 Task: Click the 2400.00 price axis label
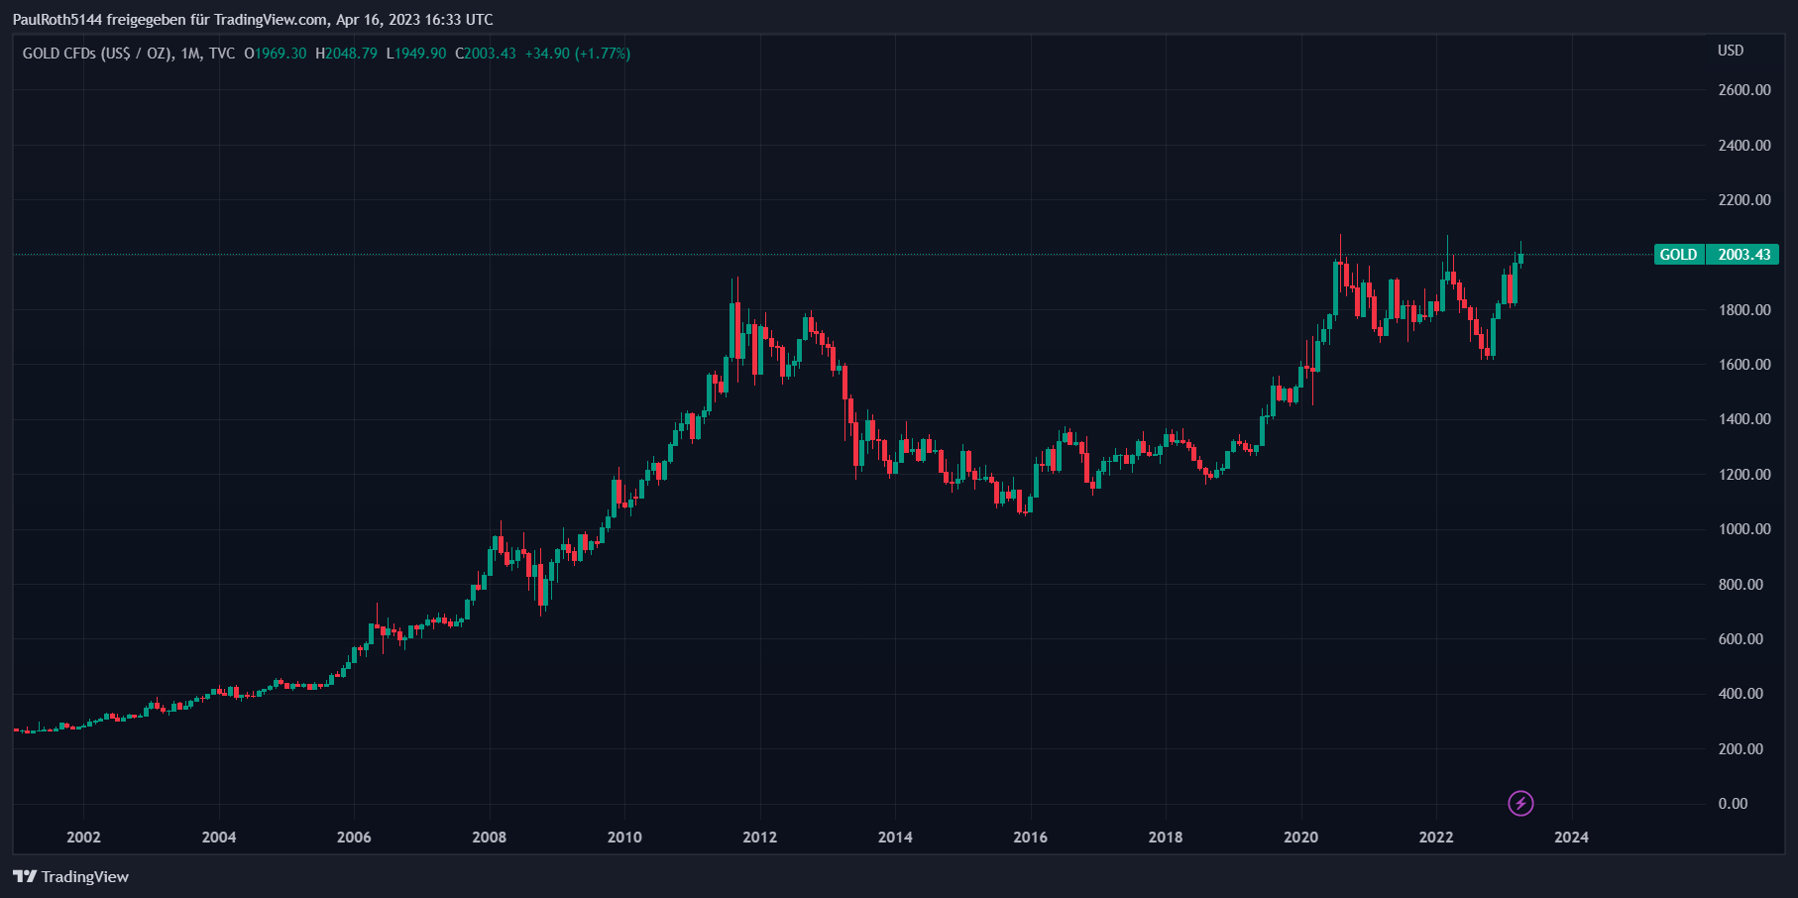tap(1744, 146)
